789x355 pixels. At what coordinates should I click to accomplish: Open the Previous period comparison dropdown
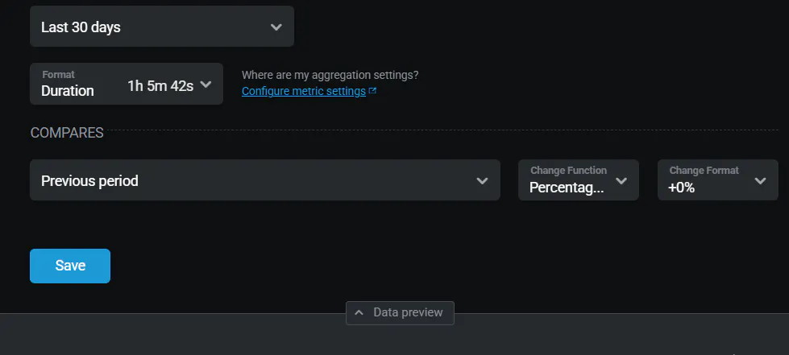click(264, 180)
